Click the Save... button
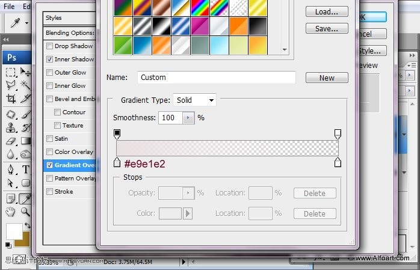420x270 pixels. (327, 29)
